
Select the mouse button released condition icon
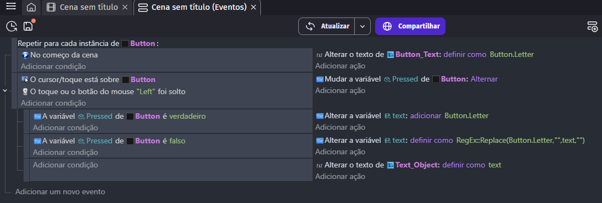click(x=25, y=92)
